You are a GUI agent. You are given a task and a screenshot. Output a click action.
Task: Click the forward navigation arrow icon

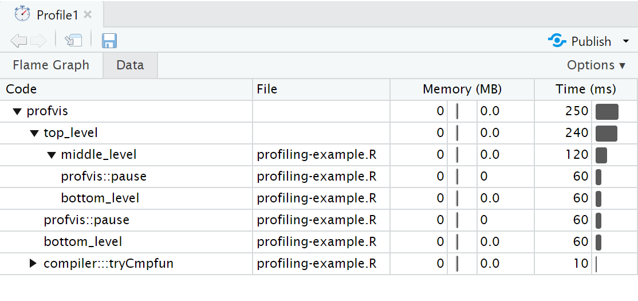point(38,41)
